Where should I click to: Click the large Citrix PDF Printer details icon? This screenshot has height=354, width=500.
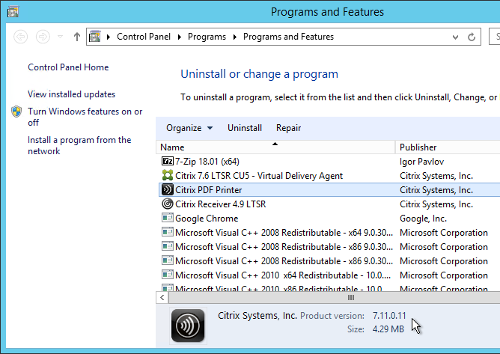[x=188, y=326]
